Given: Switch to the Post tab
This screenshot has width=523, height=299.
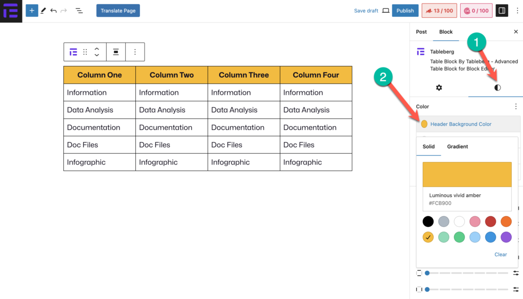Looking at the screenshot, I should 421,32.
